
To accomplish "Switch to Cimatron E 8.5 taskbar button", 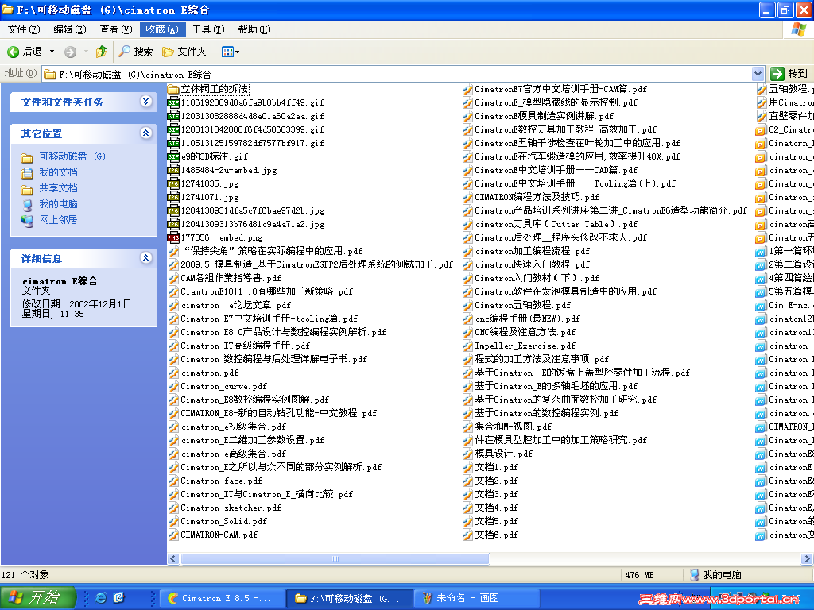I will coord(223,598).
